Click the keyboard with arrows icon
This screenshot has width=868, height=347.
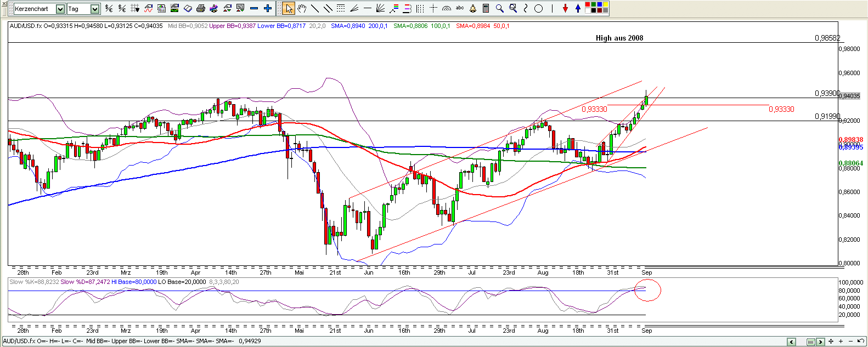(240, 9)
